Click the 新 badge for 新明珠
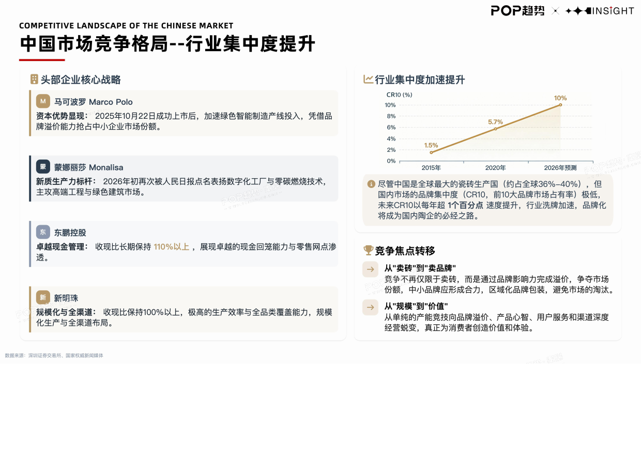 [x=43, y=297]
